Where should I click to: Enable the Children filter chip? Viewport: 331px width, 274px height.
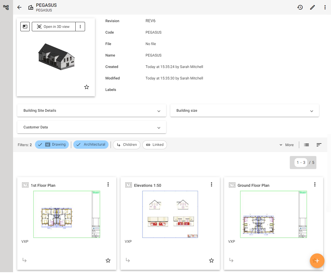[x=127, y=145]
